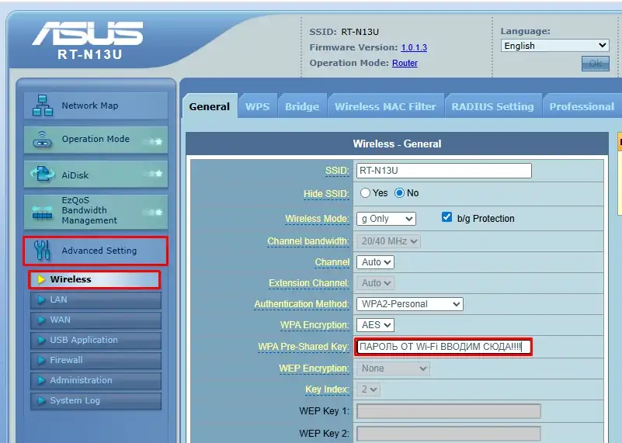Open the Language dropdown
Screen dimensions: 622x443
(554, 46)
